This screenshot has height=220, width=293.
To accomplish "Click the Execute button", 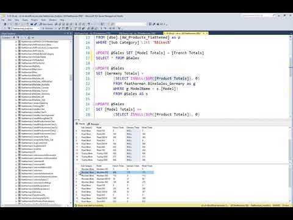I will click(x=48, y=28).
